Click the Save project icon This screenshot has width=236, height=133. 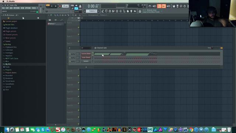(174, 6)
